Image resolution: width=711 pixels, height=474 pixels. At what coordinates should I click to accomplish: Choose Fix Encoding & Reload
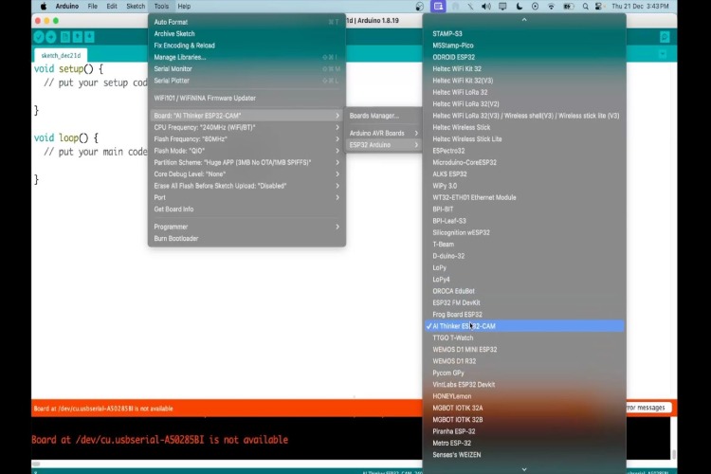coord(246,46)
